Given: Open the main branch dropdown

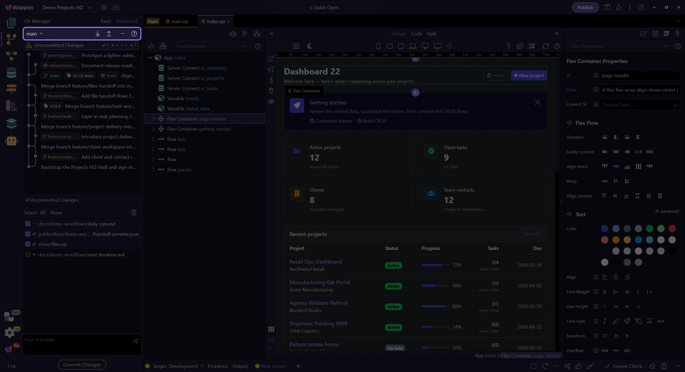Looking at the screenshot, I should tap(35, 34).
